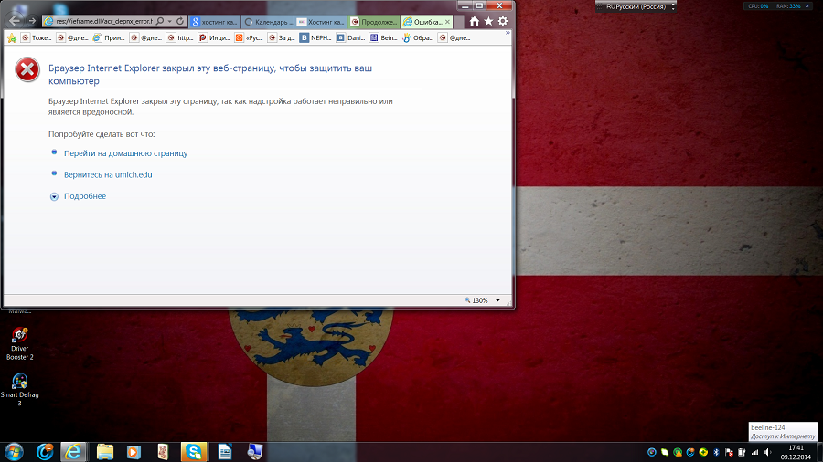Open the blue C-shaped taskbar icon beside Start
This screenshot has height=462, width=823.
tap(45, 452)
